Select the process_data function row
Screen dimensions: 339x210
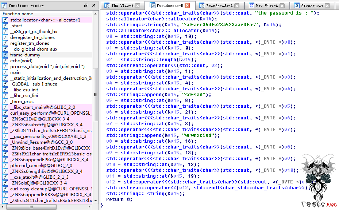click(47, 66)
